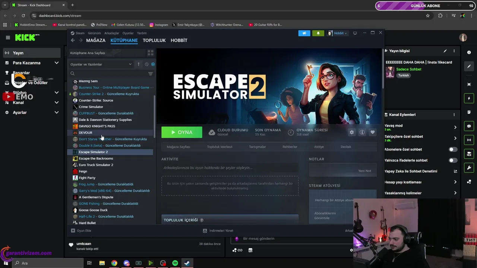Viewport: 477px width, 268px height.
Task: Open the Tartışmalar game tab
Action: [257, 147]
